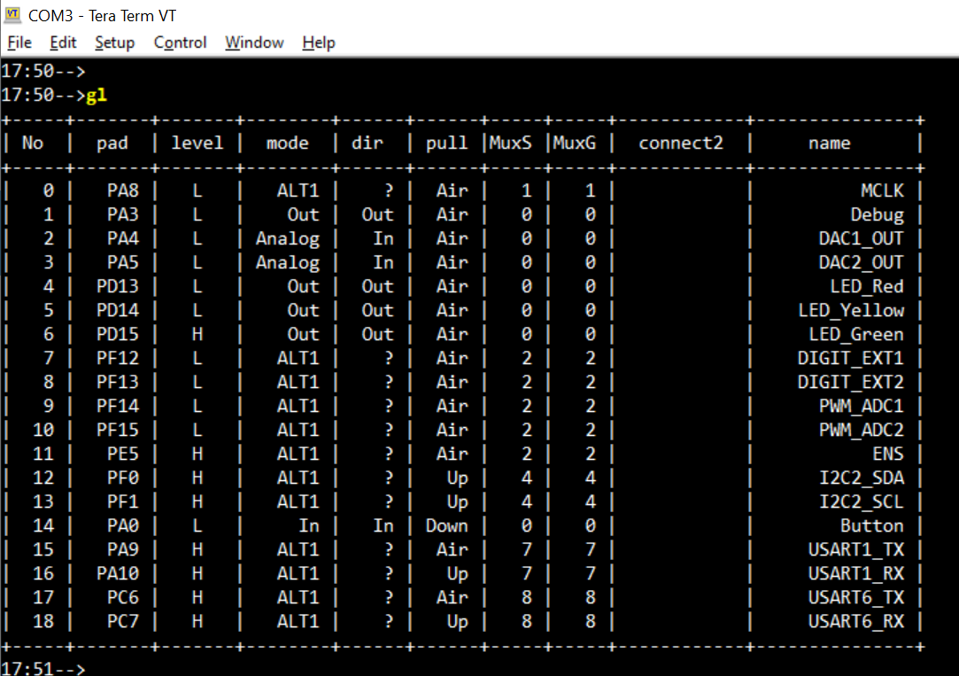This screenshot has width=959, height=676.
Task: Click row number '18'
Action: (x=43, y=621)
